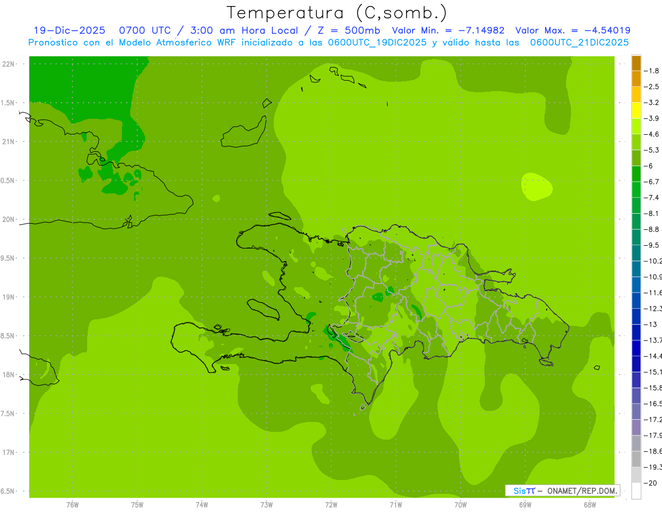Click the '-3.9' colorbar label
This screenshot has width=662, height=512.
click(653, 118)
